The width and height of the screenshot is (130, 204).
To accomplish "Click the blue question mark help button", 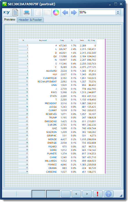I will coord(109,194).
